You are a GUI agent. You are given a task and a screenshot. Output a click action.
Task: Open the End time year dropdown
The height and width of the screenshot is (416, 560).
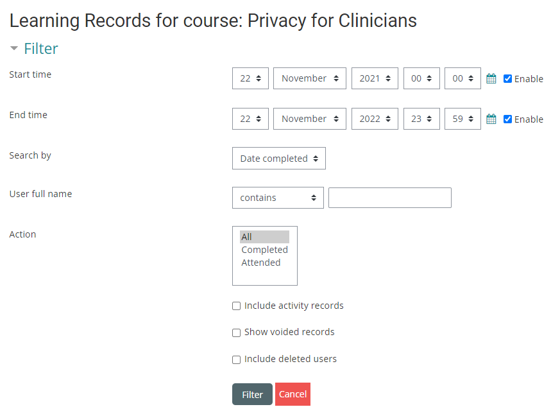375,119
